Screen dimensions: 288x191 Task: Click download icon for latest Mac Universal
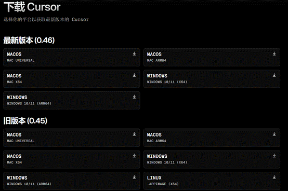(x=134, y=53)
